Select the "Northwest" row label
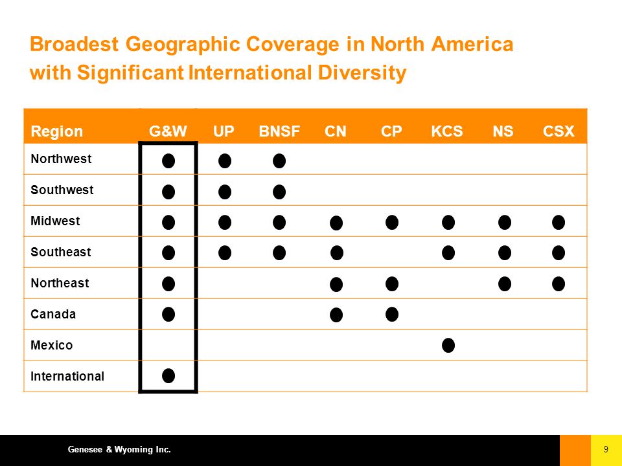This screenshot has width=622, height=466. click(x=61, y=159)
